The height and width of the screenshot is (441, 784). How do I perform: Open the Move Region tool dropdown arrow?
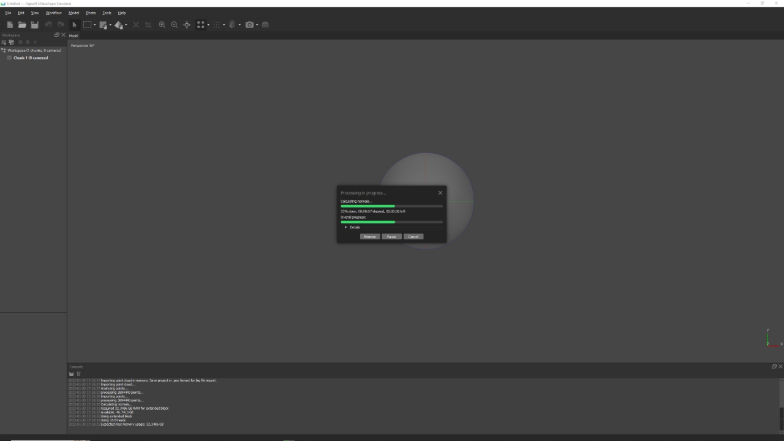pyautogui.click(x=110, y=24)
